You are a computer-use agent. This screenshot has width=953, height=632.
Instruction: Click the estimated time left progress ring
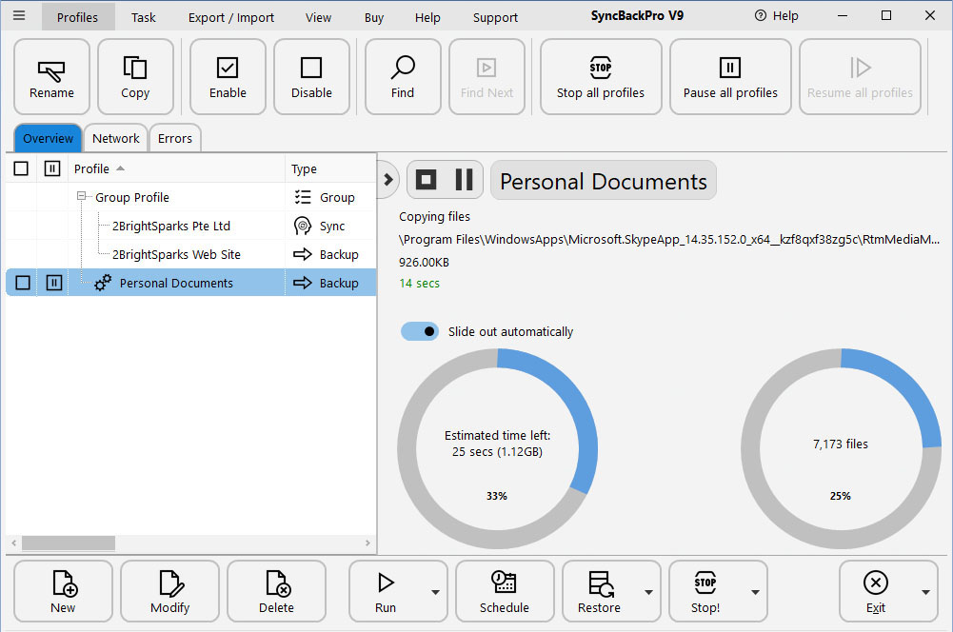(497, 448)
